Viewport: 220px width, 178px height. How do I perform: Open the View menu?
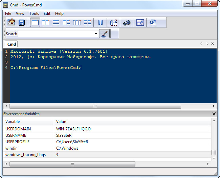(x=20, y=14)
